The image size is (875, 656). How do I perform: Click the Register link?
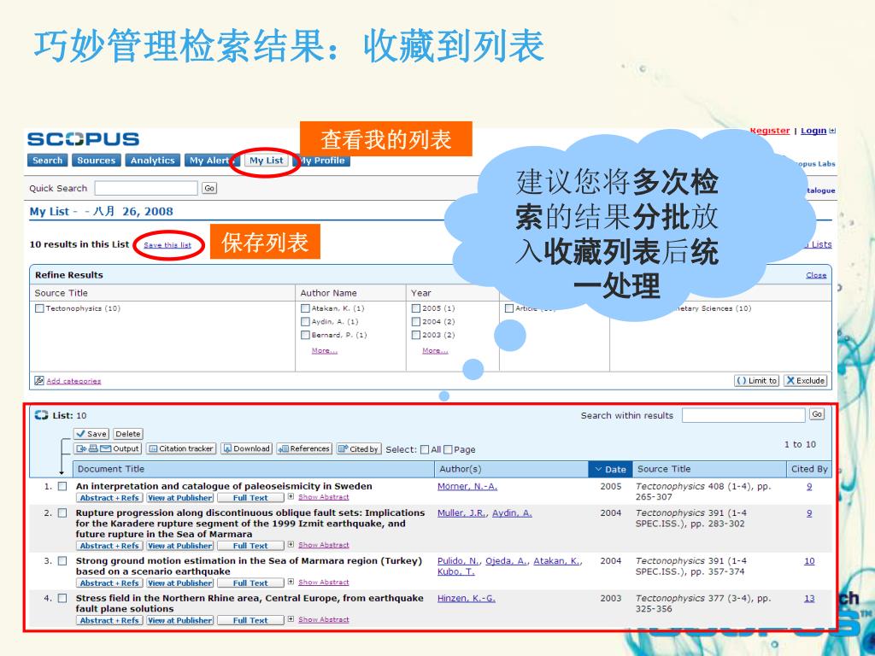pyautogui.click(x=770, y=131)
